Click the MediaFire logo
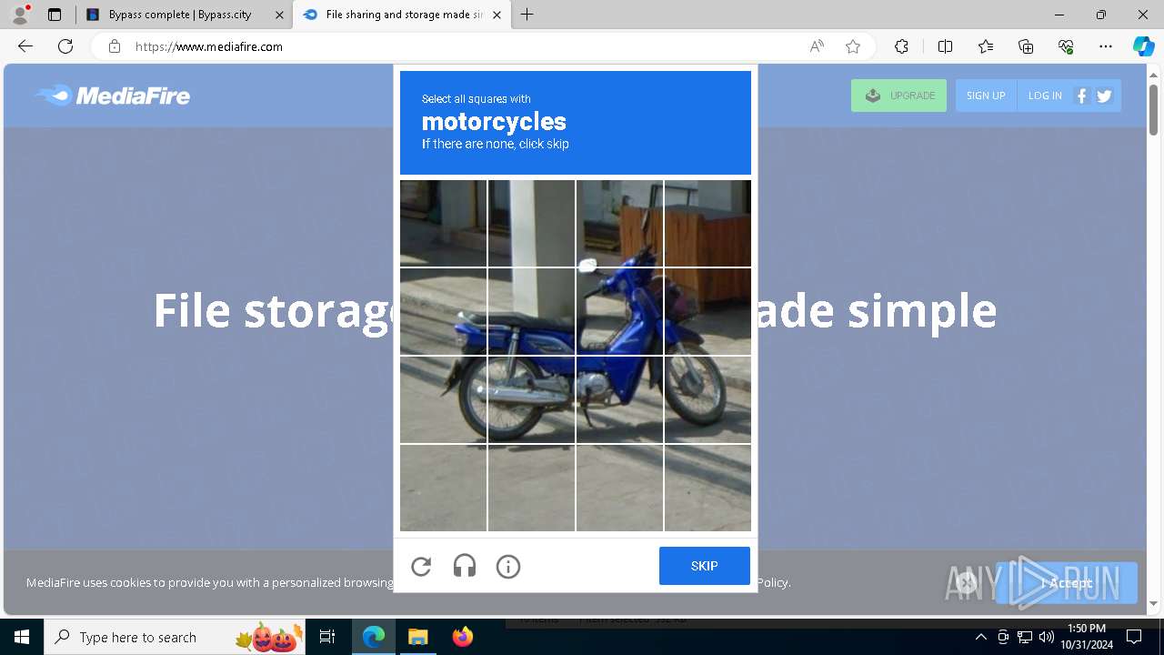 [113, 96]
